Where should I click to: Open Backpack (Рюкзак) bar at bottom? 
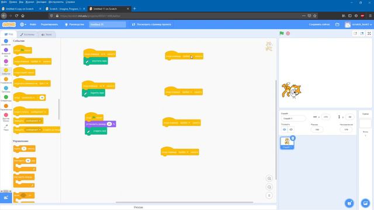click(138, 208)
